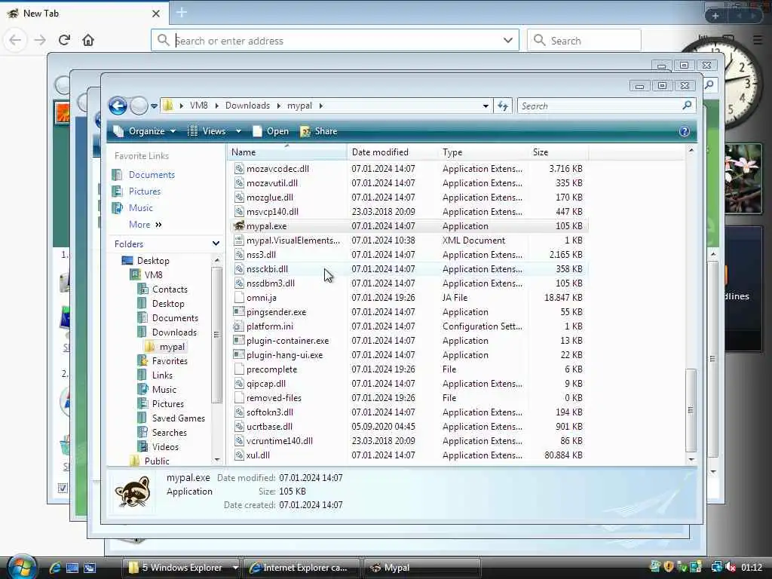Open the Music favorite link
Image resolution: width=772 pixels, height=579 pixels.
coord(140,208)
